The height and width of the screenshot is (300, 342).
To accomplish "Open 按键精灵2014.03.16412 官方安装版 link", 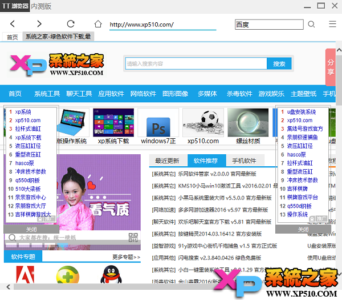I will (220, 234).
